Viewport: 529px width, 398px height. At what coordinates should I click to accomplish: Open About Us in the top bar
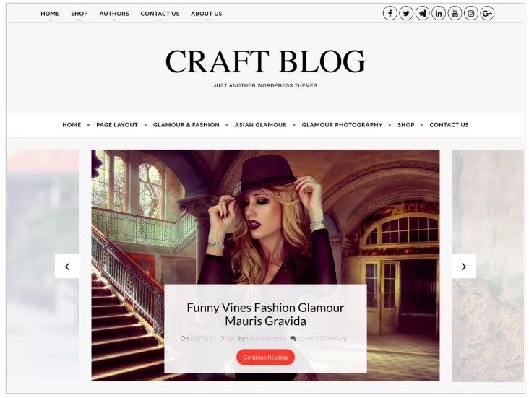pos(207,14)
